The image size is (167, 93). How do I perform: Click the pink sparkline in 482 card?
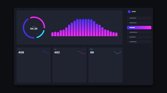coord(82,52)
